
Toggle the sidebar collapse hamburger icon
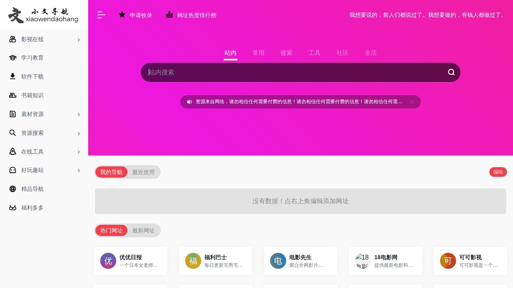point(101,15)
